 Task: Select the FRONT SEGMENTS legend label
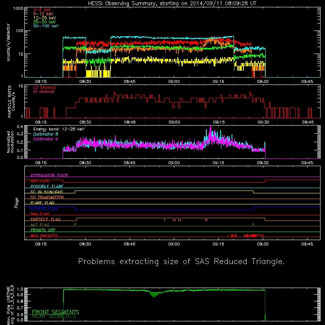[56, 312]
